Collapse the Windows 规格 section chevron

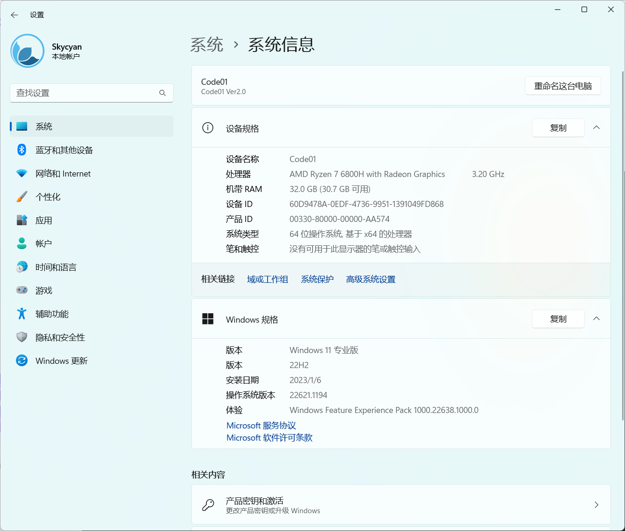(596, 318)
